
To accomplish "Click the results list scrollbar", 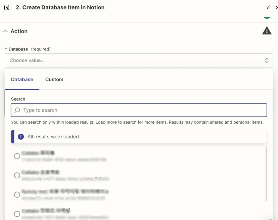I will [x=266, y=174].
